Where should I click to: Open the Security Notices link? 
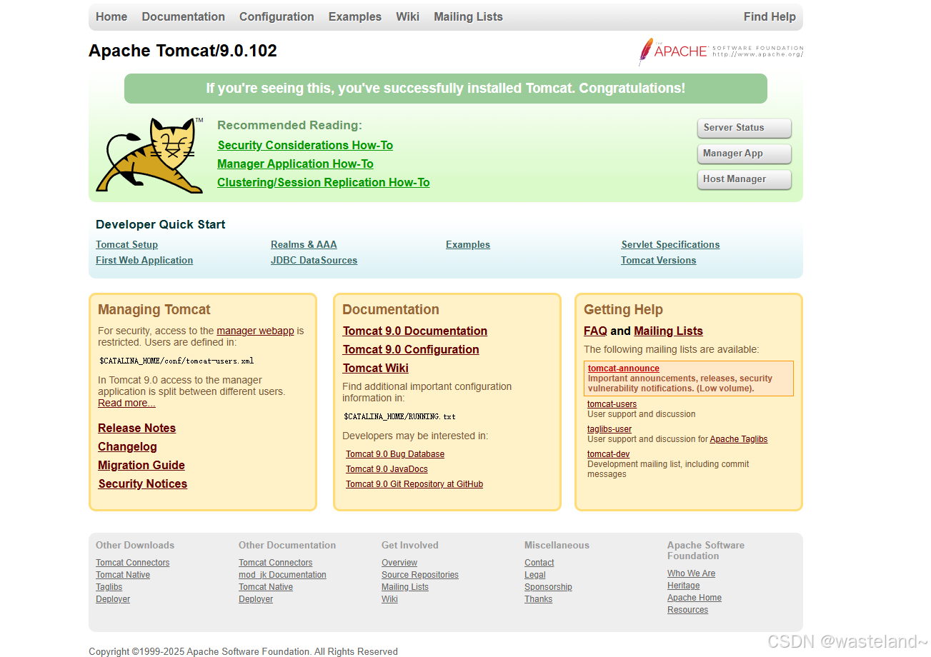click(x=142, y=483)
